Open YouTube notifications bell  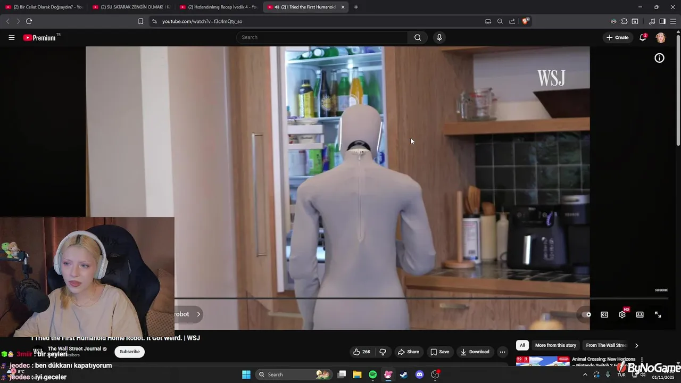(x=643, y=37)
